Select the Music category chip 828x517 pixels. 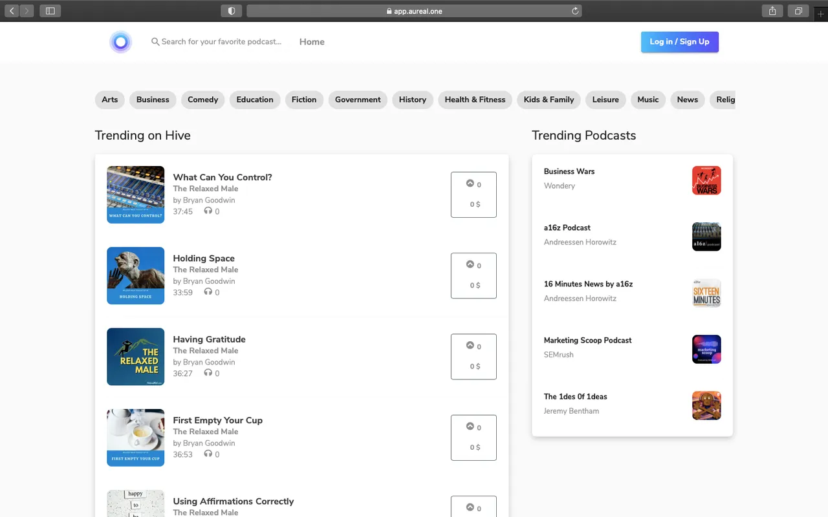pos(648,100)
